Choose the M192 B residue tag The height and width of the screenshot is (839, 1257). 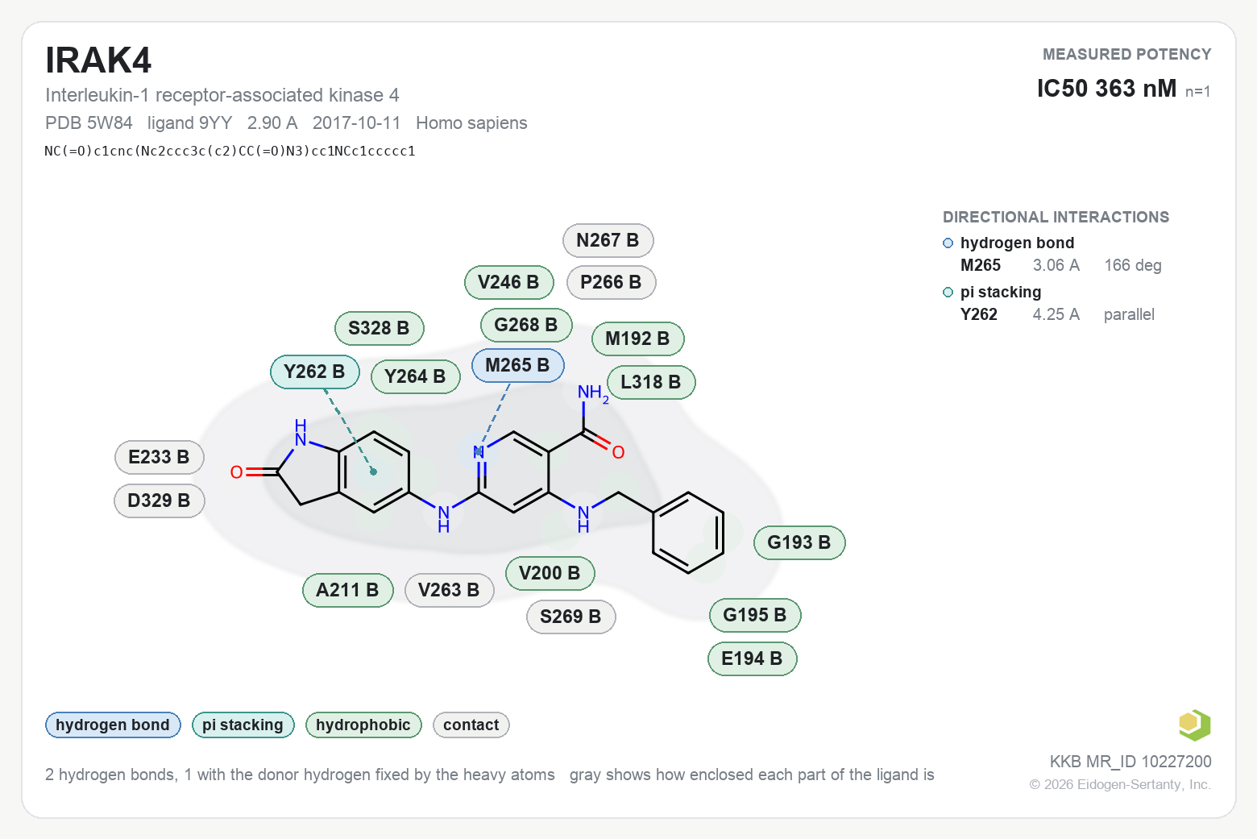click(637, 339)
